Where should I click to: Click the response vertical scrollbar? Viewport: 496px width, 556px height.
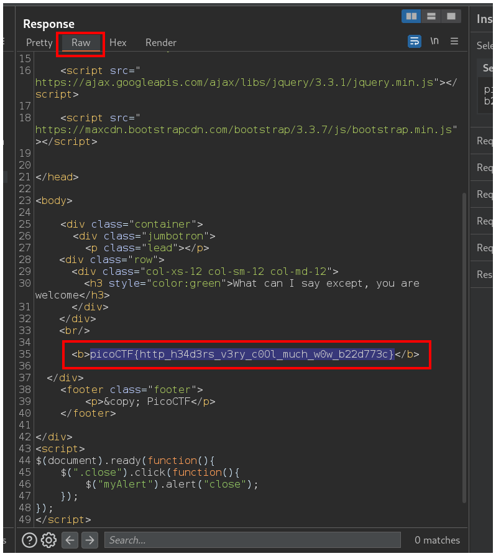(x=462, y=342)
